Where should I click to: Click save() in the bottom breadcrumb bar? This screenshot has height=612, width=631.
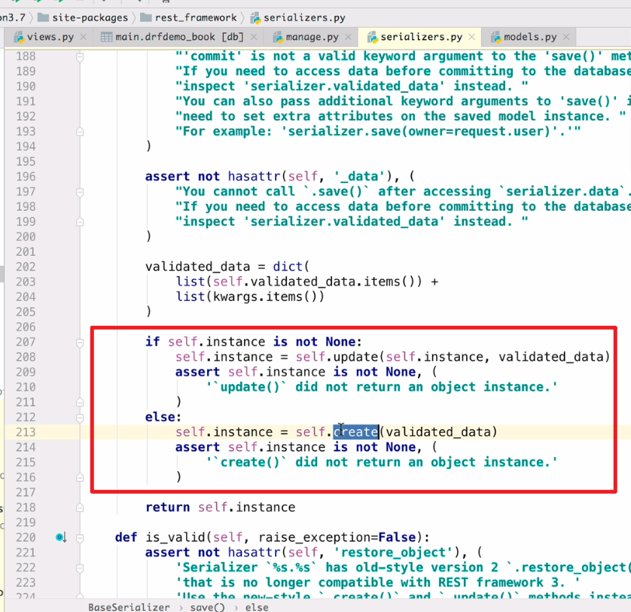(206, 607)
